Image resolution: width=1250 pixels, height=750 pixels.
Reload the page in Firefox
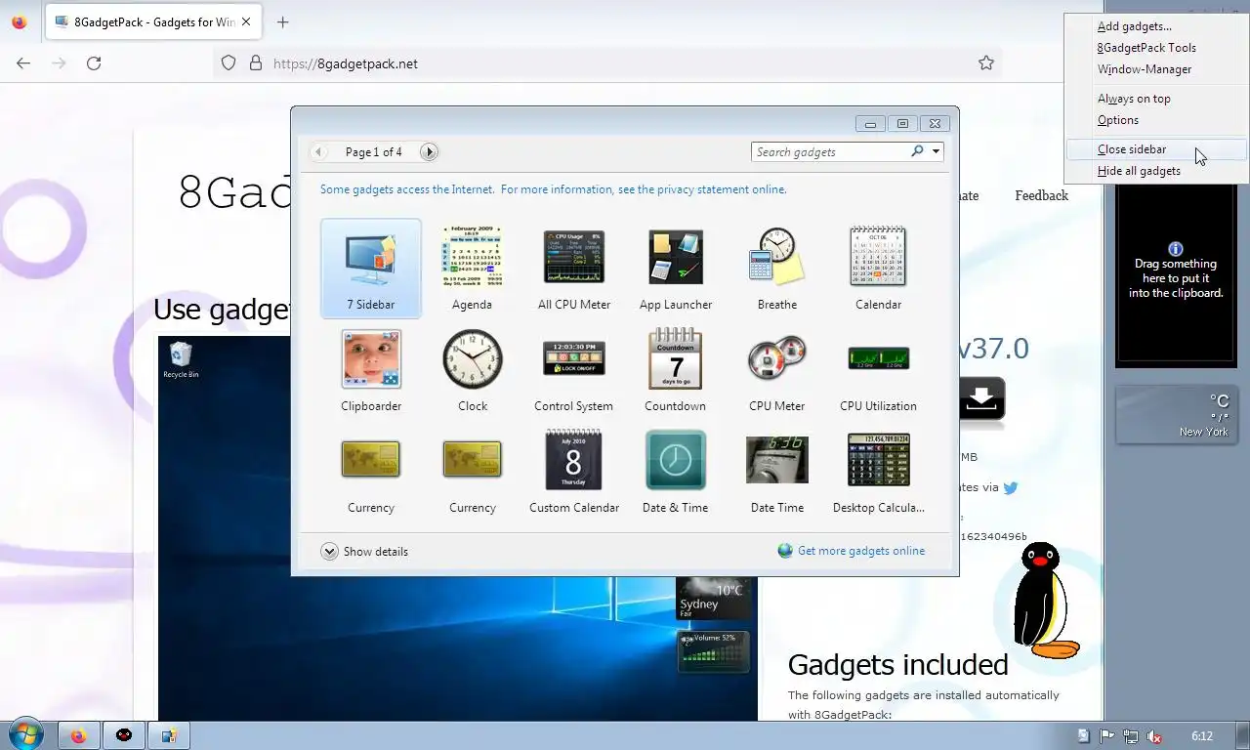click(x=94, y=63)
